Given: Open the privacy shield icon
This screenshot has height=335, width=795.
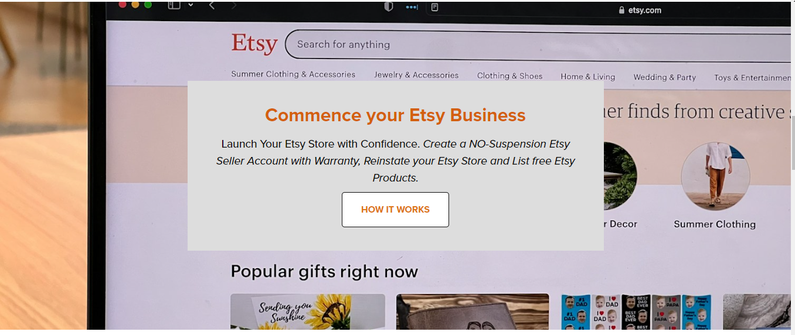Looking at the screenshot, I should (x=388, y=6).
